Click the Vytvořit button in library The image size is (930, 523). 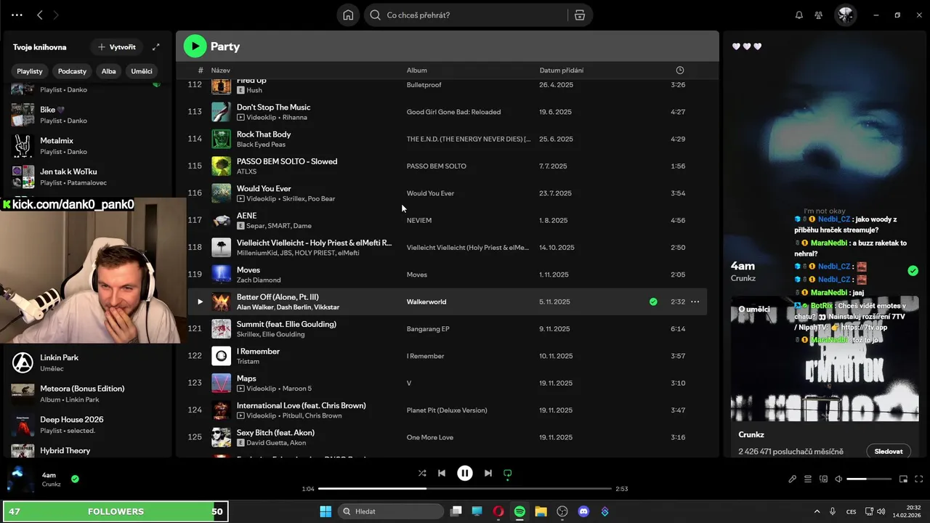(116, 47)
